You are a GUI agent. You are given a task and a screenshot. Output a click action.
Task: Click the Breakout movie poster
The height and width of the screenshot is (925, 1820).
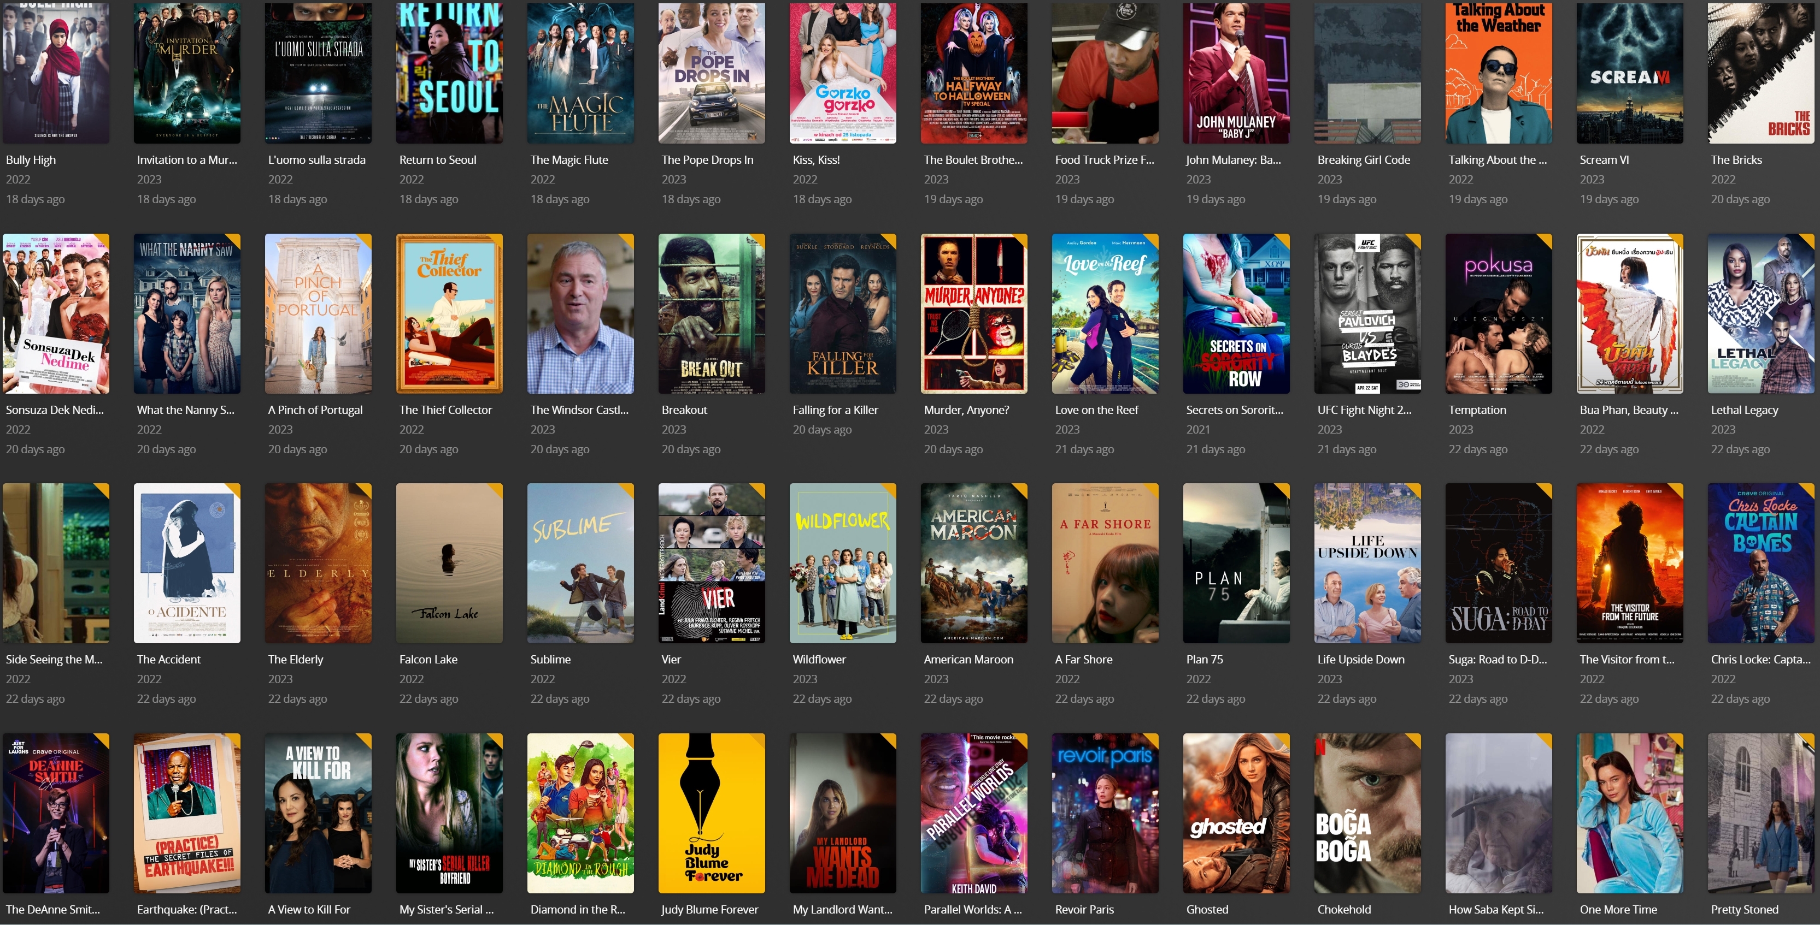pos(712,313)
